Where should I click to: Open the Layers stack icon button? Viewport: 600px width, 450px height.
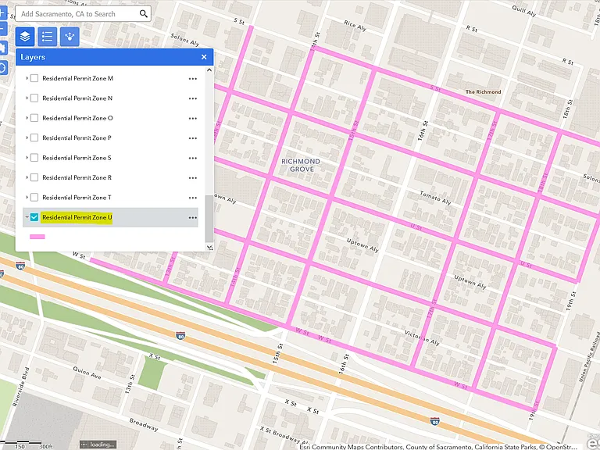click(x=25, y=37)
